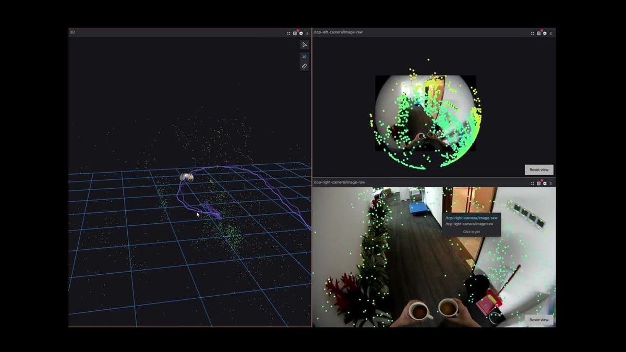626x352 pixels.
Task: Select the robot model in the 3D scene
Action: coord(187,177)
